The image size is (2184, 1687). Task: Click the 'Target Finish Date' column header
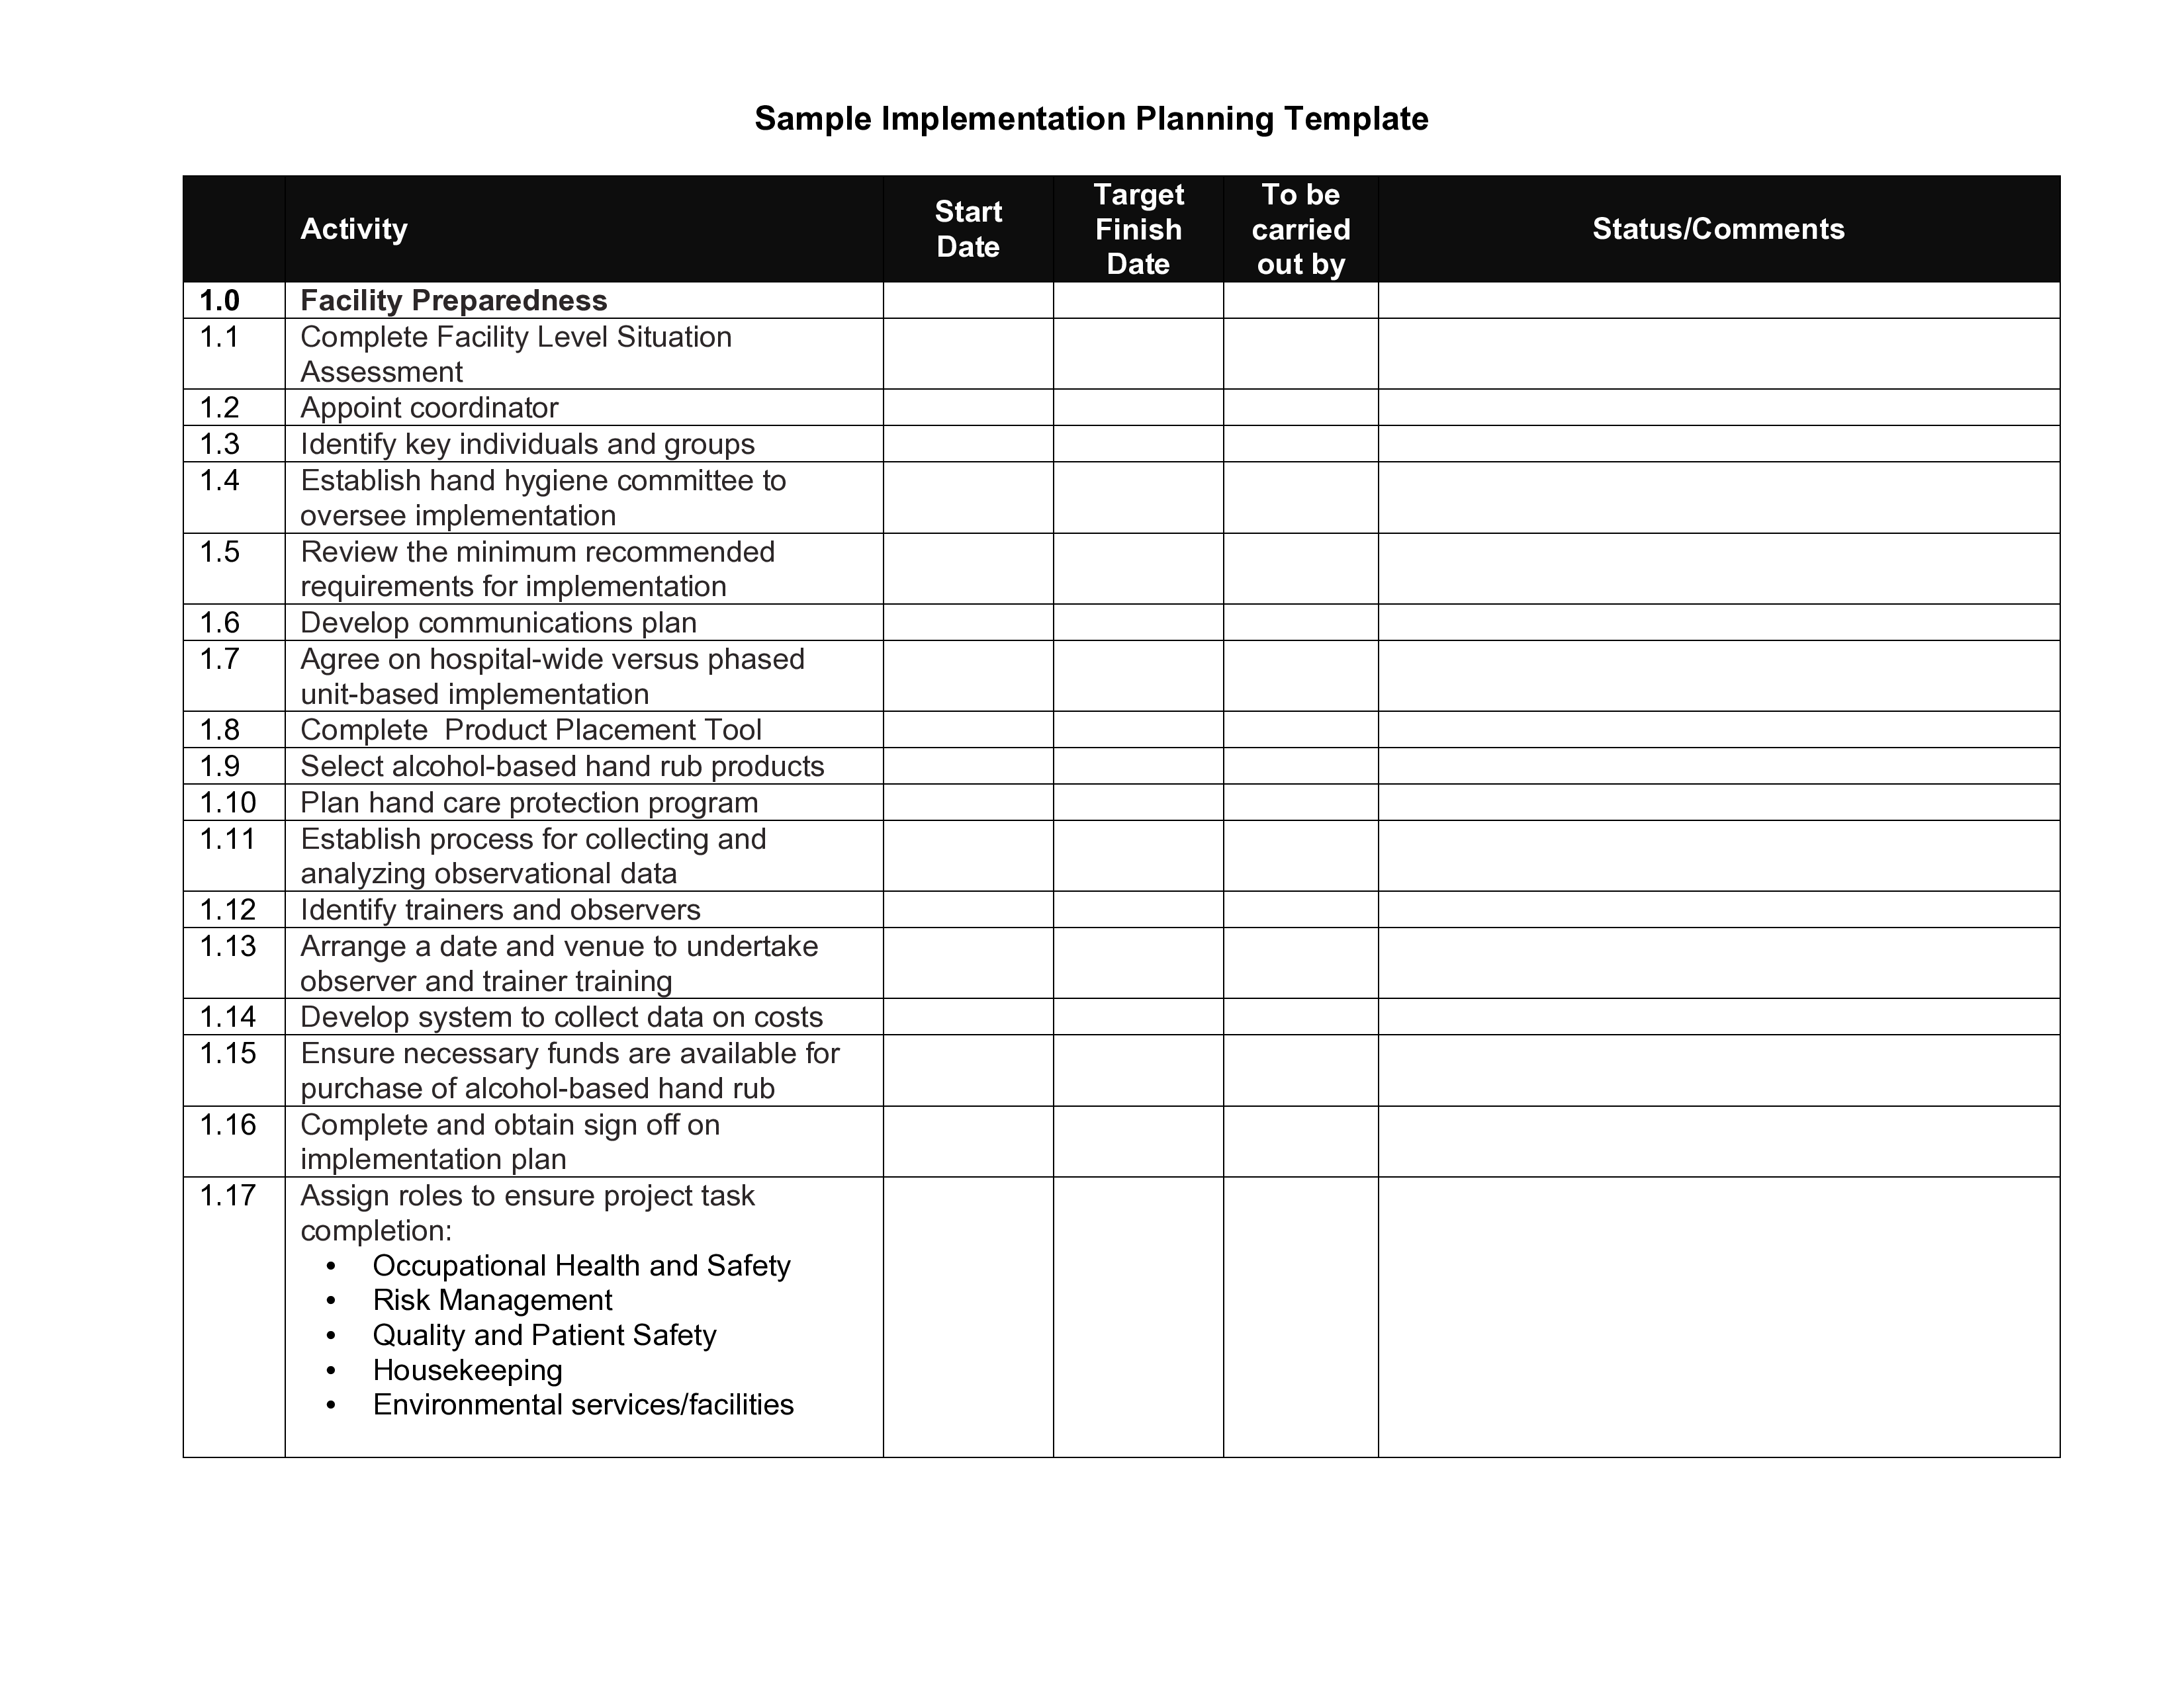(1138, 229)
